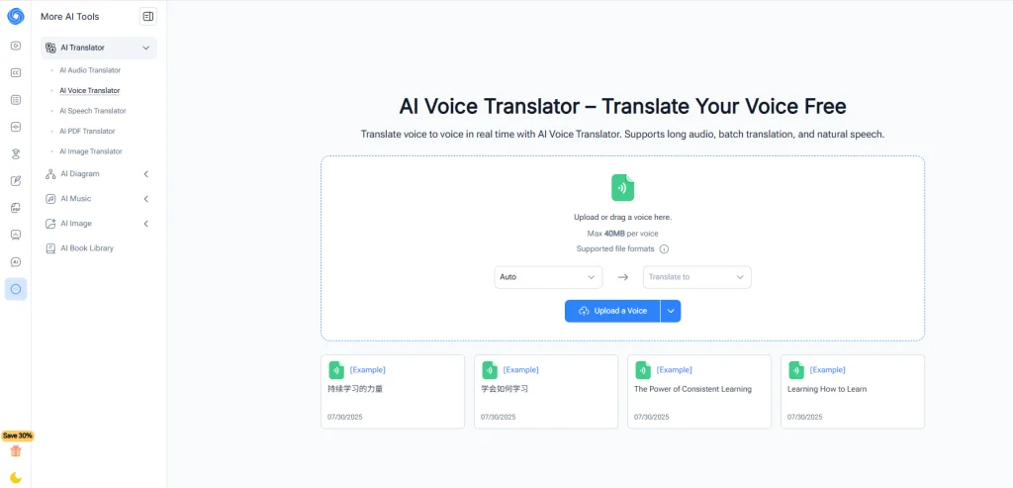Click the Supported file formats text
This screenshot has width=1013, height=488.
[615, 248]
